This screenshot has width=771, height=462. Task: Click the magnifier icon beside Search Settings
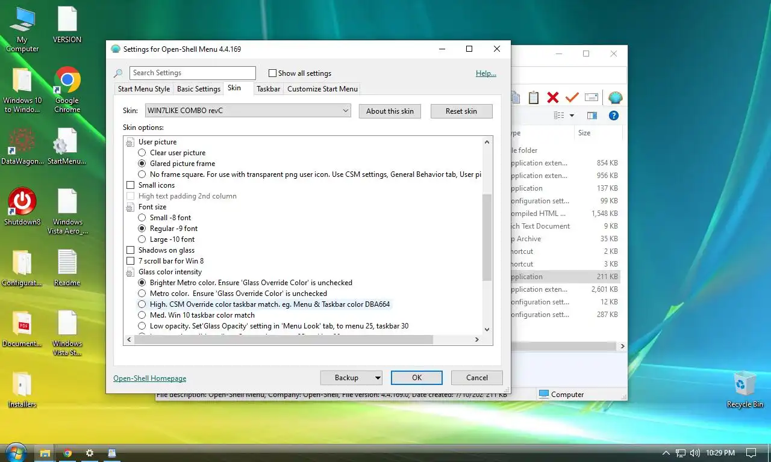(x=118, y=73)
